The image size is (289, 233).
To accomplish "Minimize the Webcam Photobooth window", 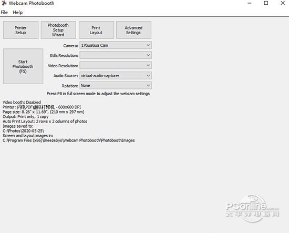I will 250,3.
